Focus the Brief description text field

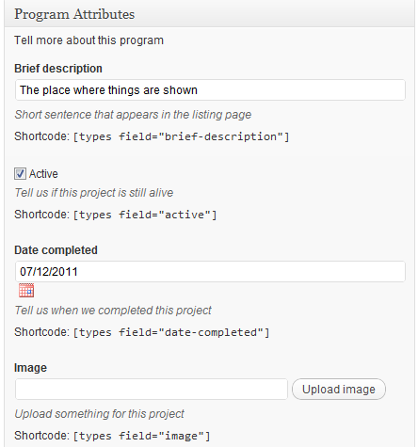click(x=210, y=90)
